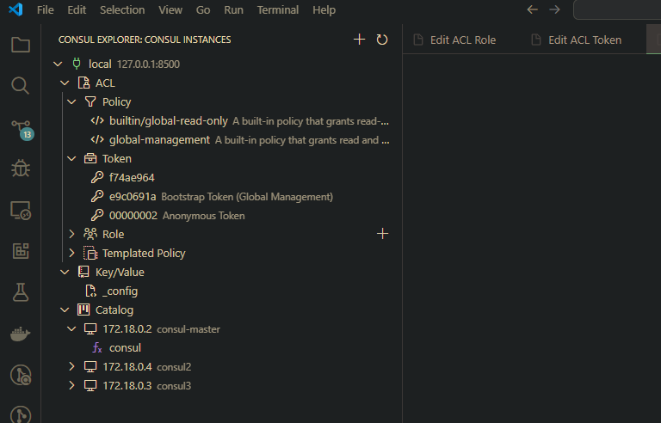
Task: Open Source Control view with 13 badge
Action: [22, 129]
